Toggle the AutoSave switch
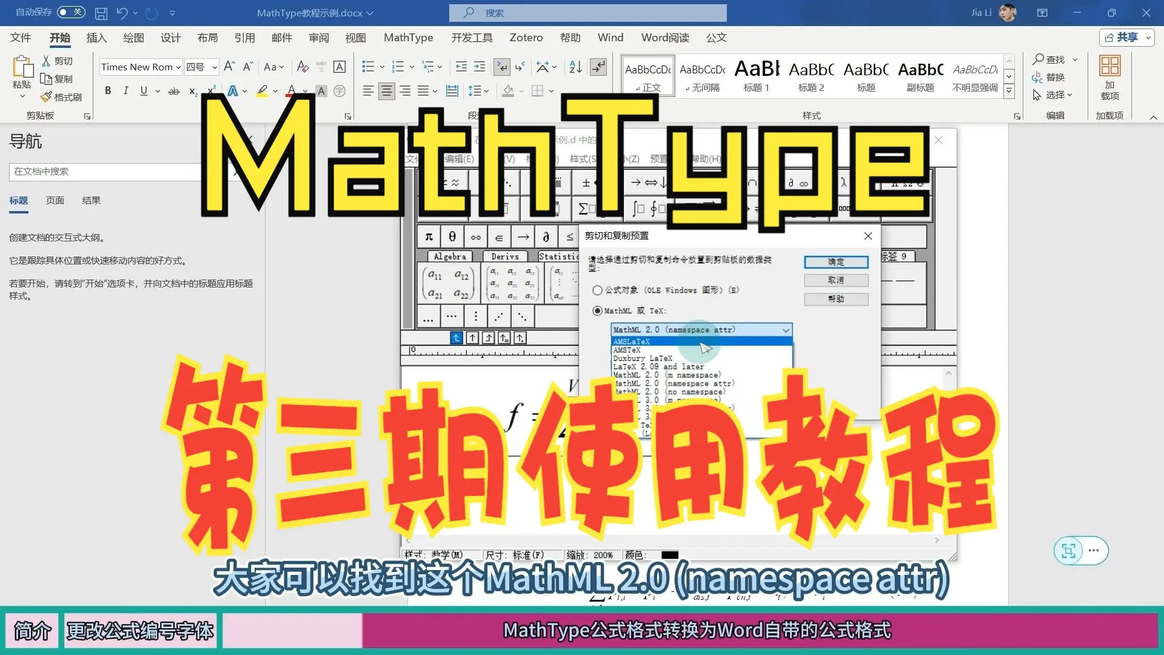 point(71,12)
